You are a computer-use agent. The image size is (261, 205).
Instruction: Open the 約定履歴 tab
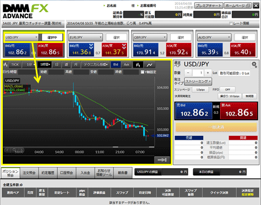point(48,173)
